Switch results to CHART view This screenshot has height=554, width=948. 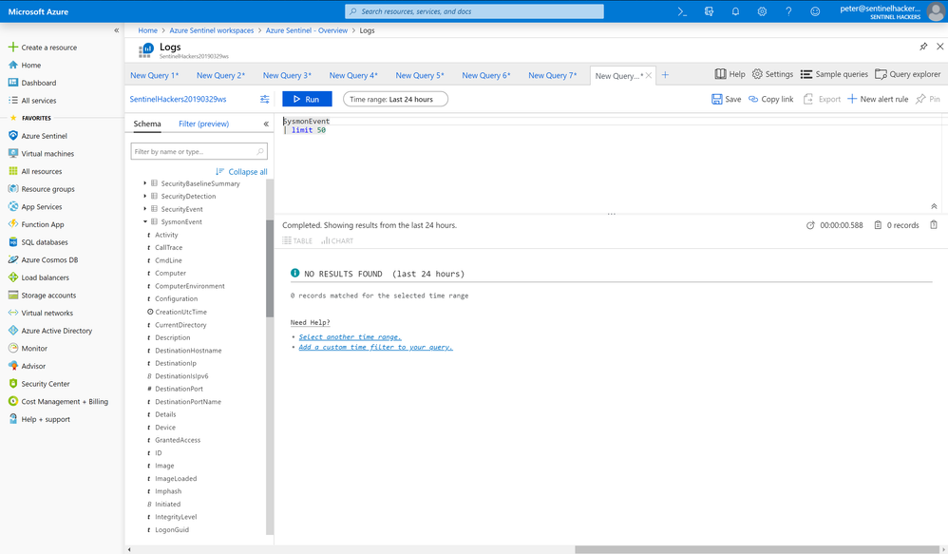tap(337, 240)
